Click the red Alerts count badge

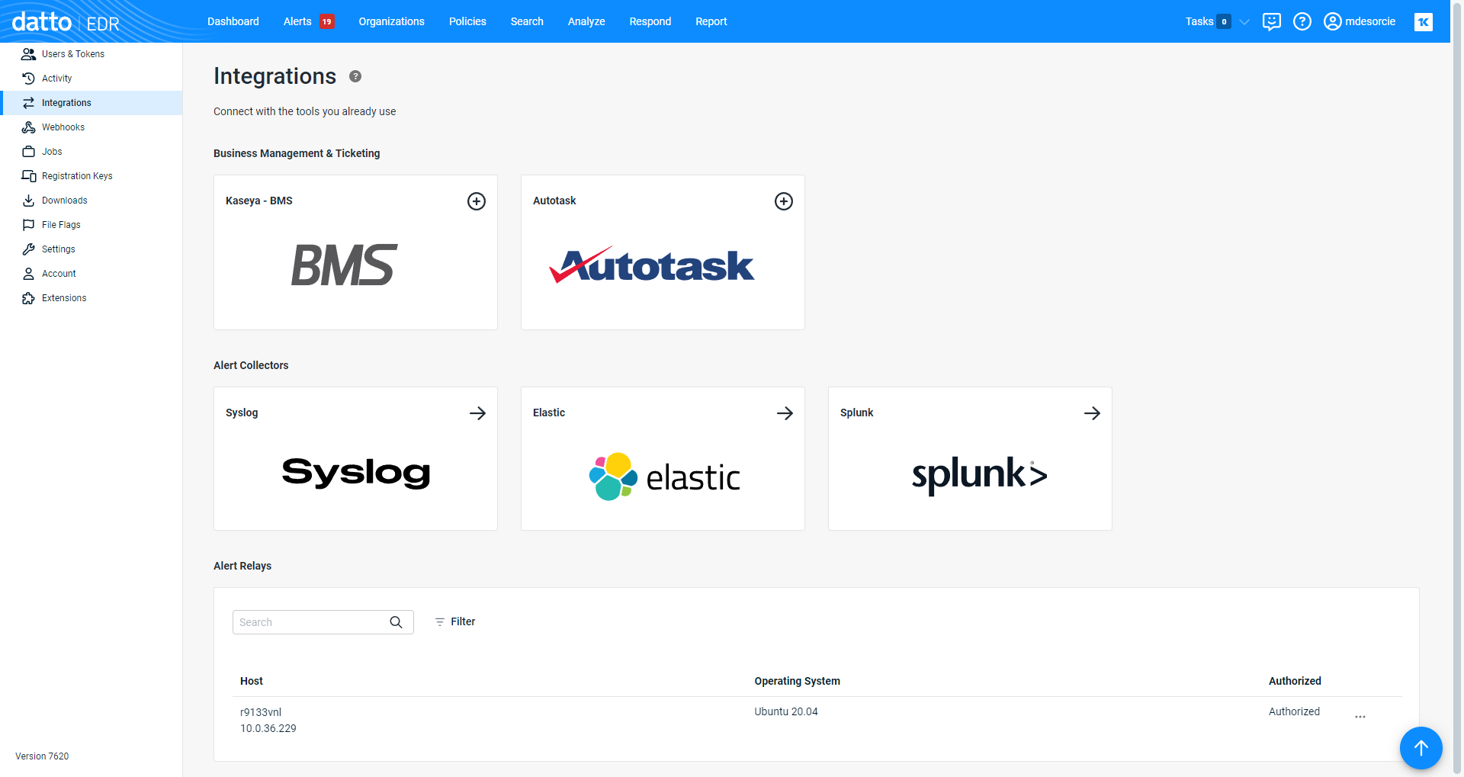point(327,21)
